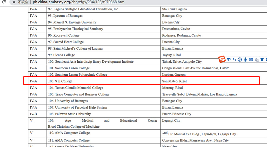The width and height of the screenshot is (267, 147).
Task: Click 'Lucena City' in Sacred Heart College row
Action: pos(171,42)
